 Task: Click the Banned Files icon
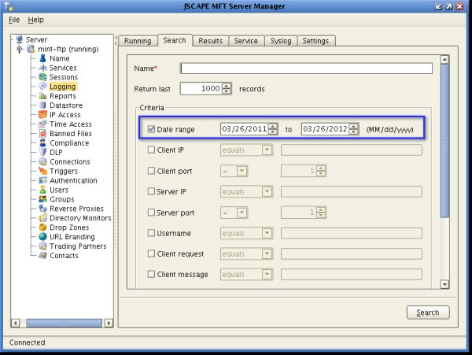42,133
